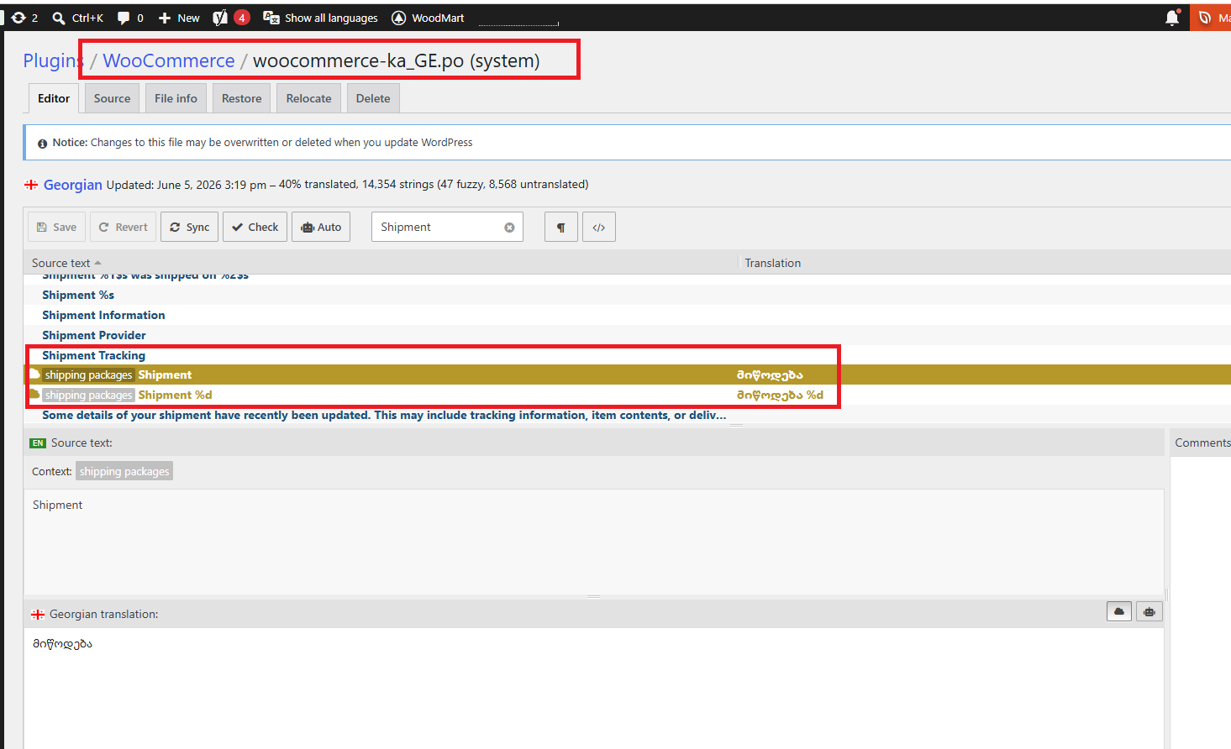This screenshot has height=749, width=1231.
Task: Open the Relocate tab
Action: tap(309, 98)
